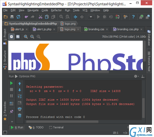This screenshot has width=154, height=137.
Task: Open the Structure tool window
Action: click(x=5, y=59)
